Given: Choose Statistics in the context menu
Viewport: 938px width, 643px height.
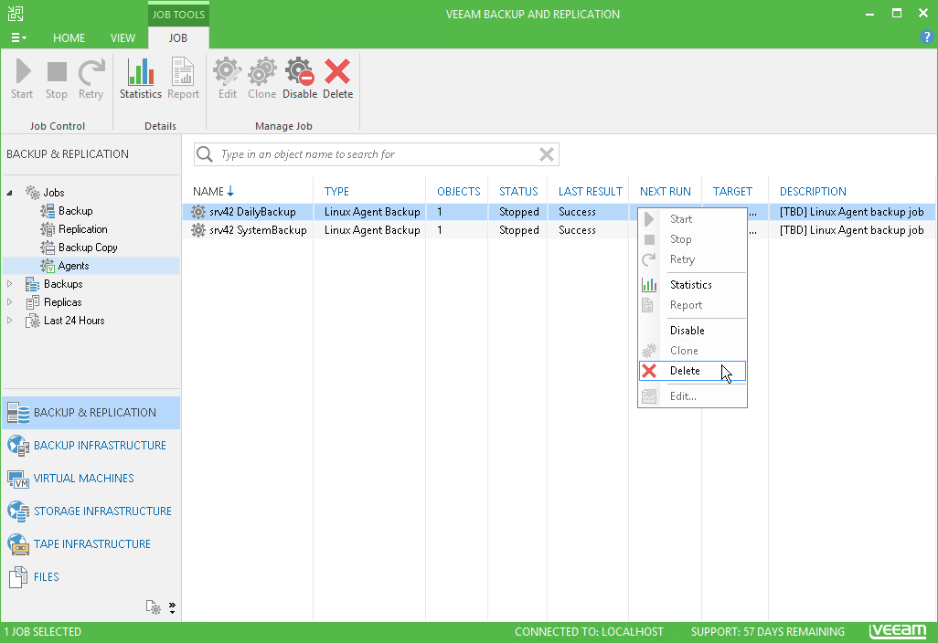Looking at the screenshot, I should (x=692, y=285).
